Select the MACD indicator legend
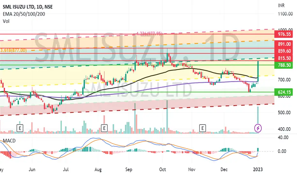 pyautogui.click(x=9, y=141)
